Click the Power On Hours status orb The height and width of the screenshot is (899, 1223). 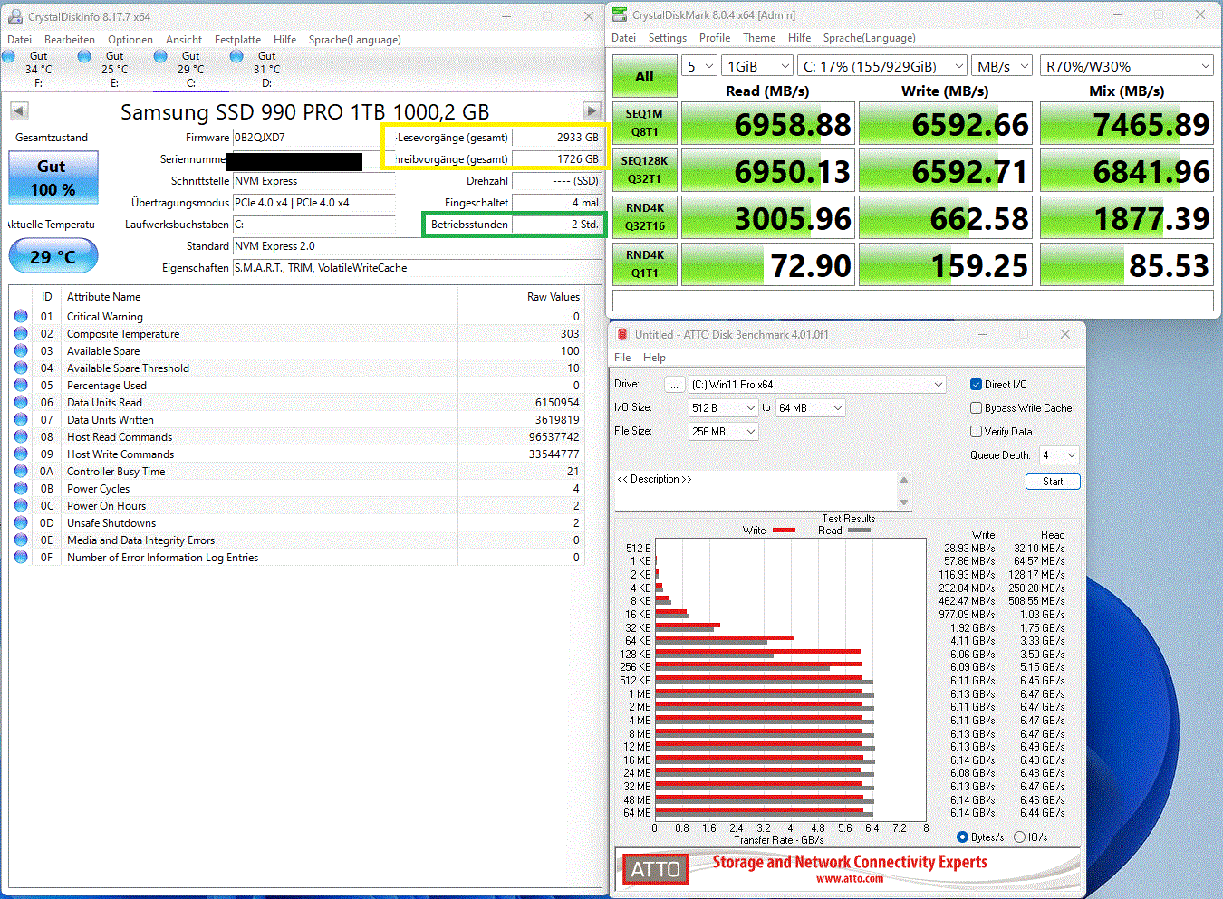pyautogui.click(x=21, y=506)
